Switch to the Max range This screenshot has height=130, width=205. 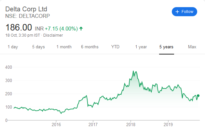[192, 47]
